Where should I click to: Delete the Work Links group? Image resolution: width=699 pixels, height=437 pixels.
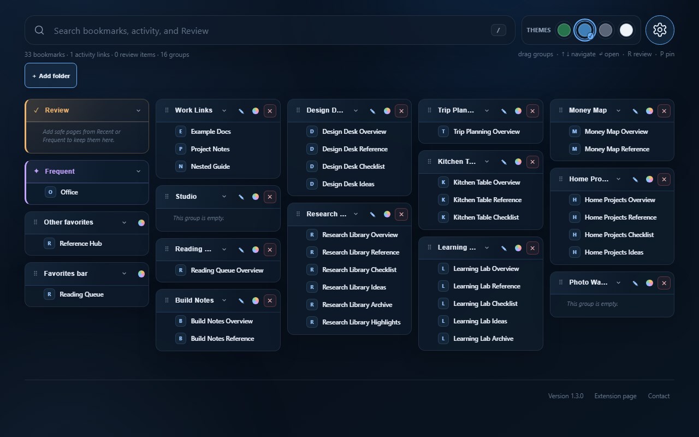(270, 111)
